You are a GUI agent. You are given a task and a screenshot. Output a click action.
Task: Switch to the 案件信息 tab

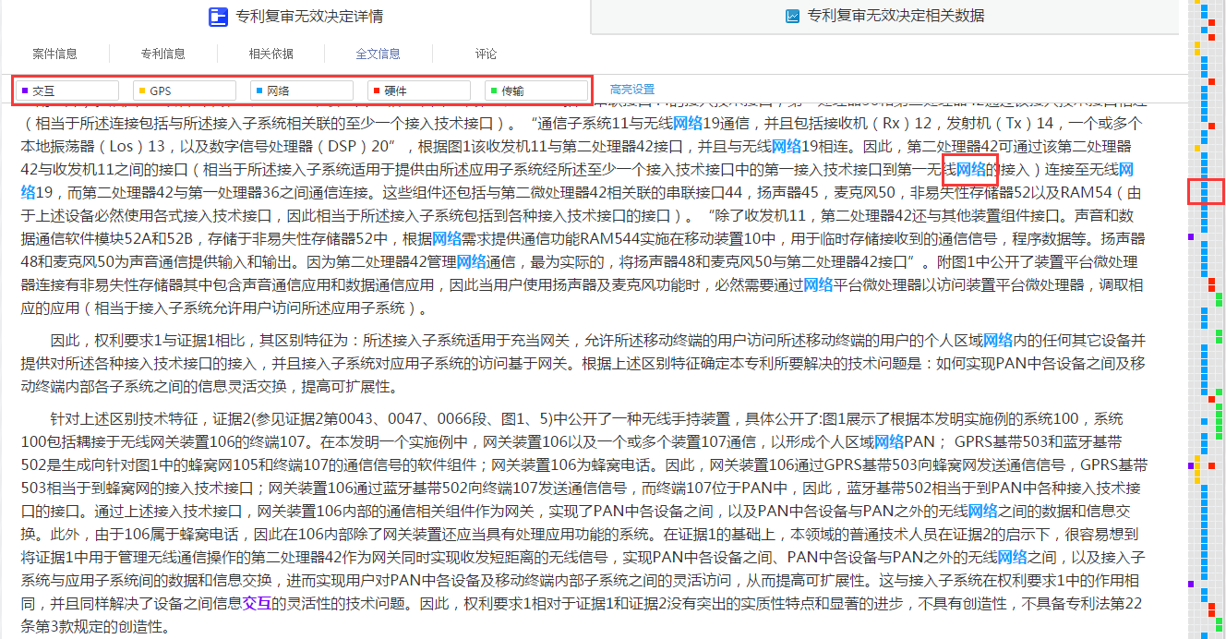(x=54, y=54)
